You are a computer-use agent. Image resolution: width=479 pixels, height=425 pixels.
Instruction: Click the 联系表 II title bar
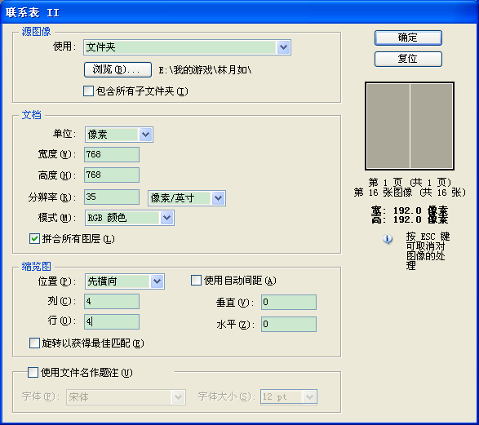[x=240, y=12]
